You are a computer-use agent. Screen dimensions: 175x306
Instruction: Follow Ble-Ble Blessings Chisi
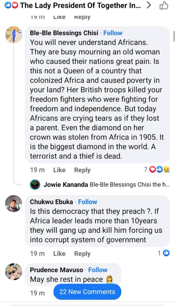point(113,33)
